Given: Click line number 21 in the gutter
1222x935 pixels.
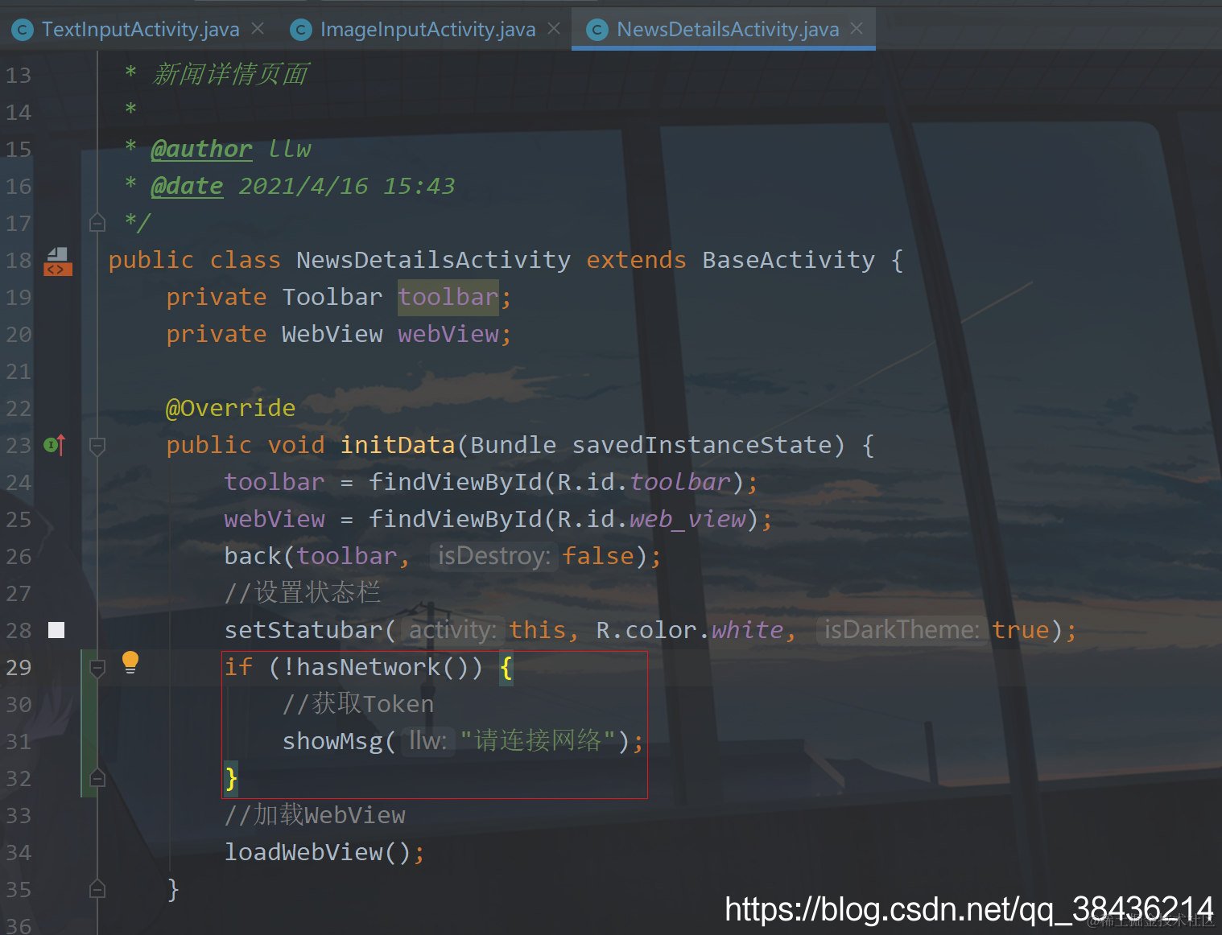Looking at the screenshot, I should [19, 372].
